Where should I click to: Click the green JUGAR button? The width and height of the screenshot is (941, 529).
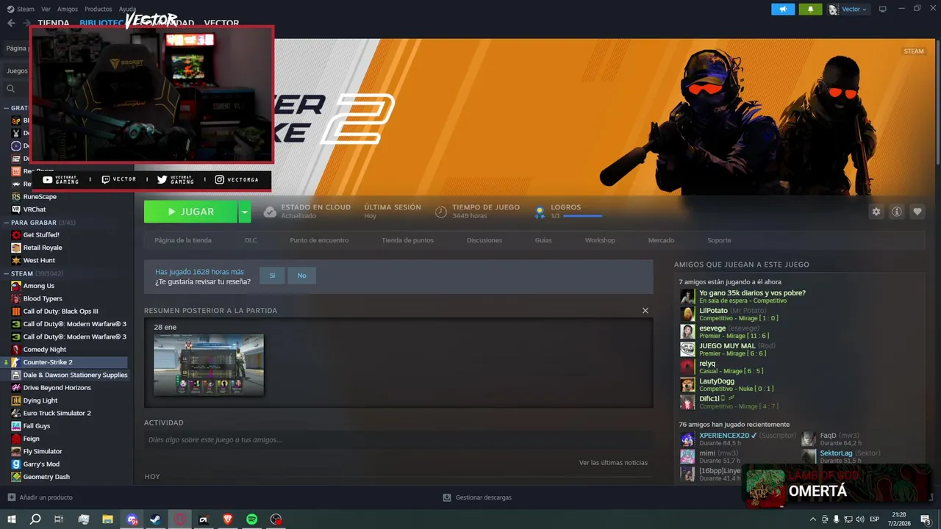[190, 212]
